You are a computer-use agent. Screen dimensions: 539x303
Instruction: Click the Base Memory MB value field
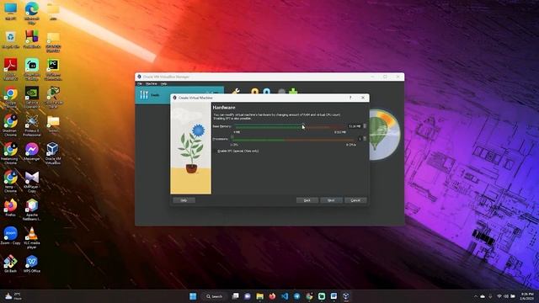(355, 126)
